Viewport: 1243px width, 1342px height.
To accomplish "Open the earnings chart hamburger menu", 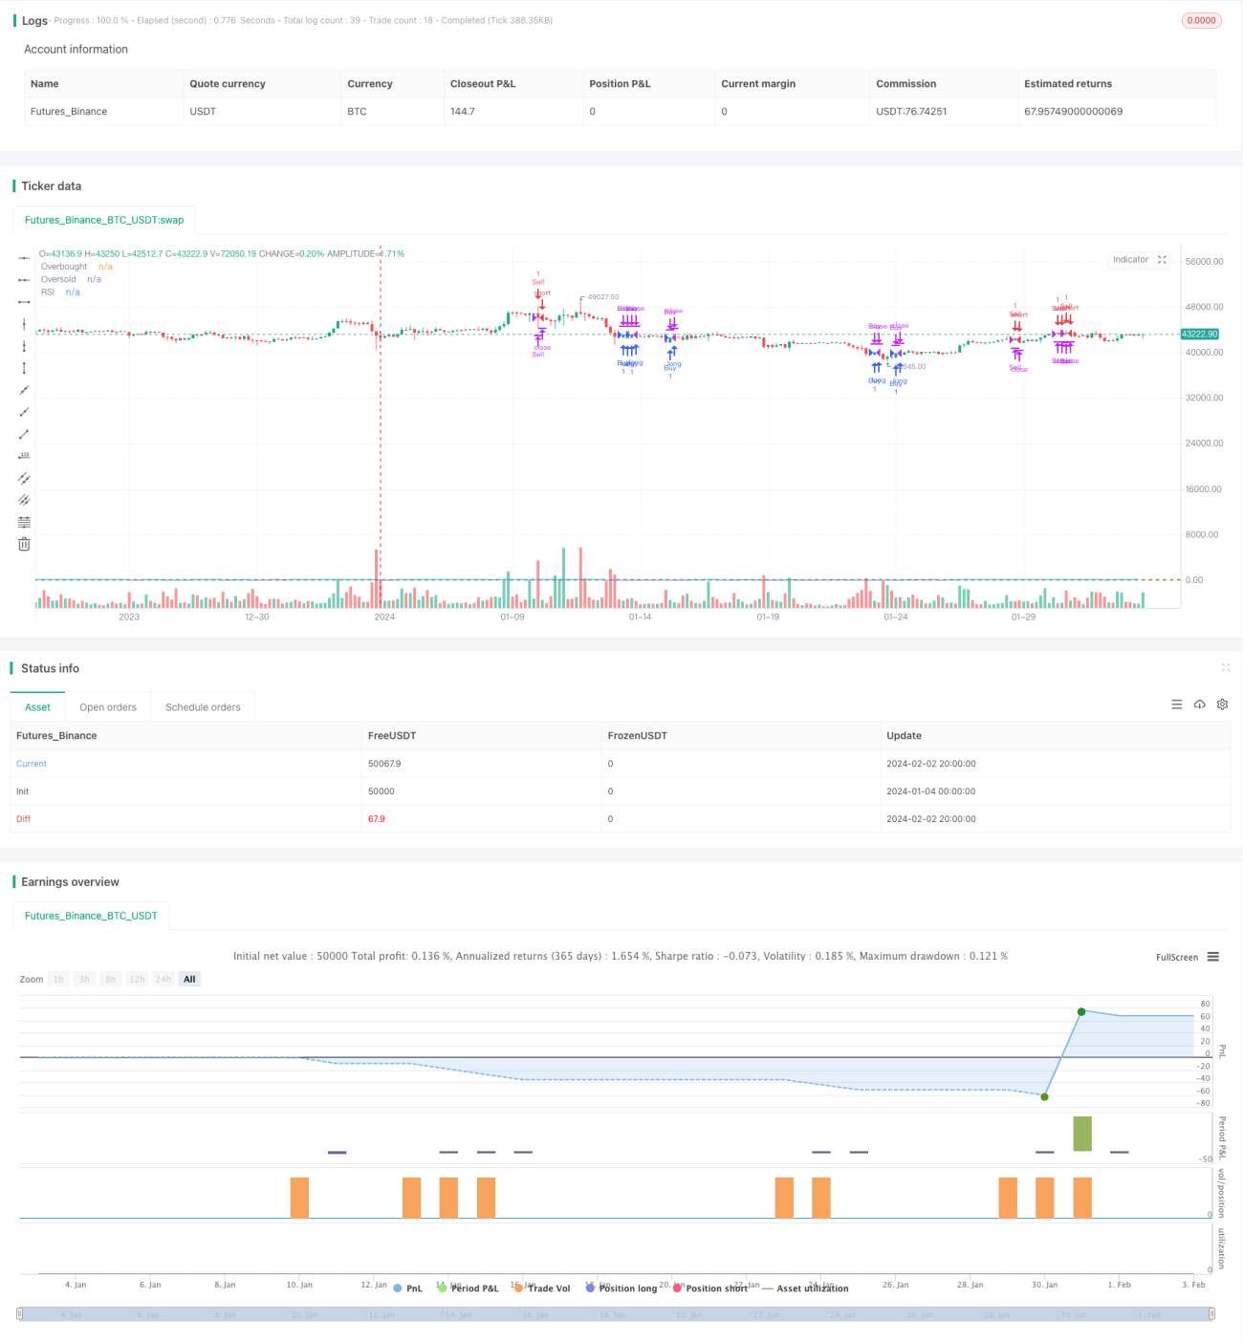I will pyautogui.click(x=1213, y=957).
